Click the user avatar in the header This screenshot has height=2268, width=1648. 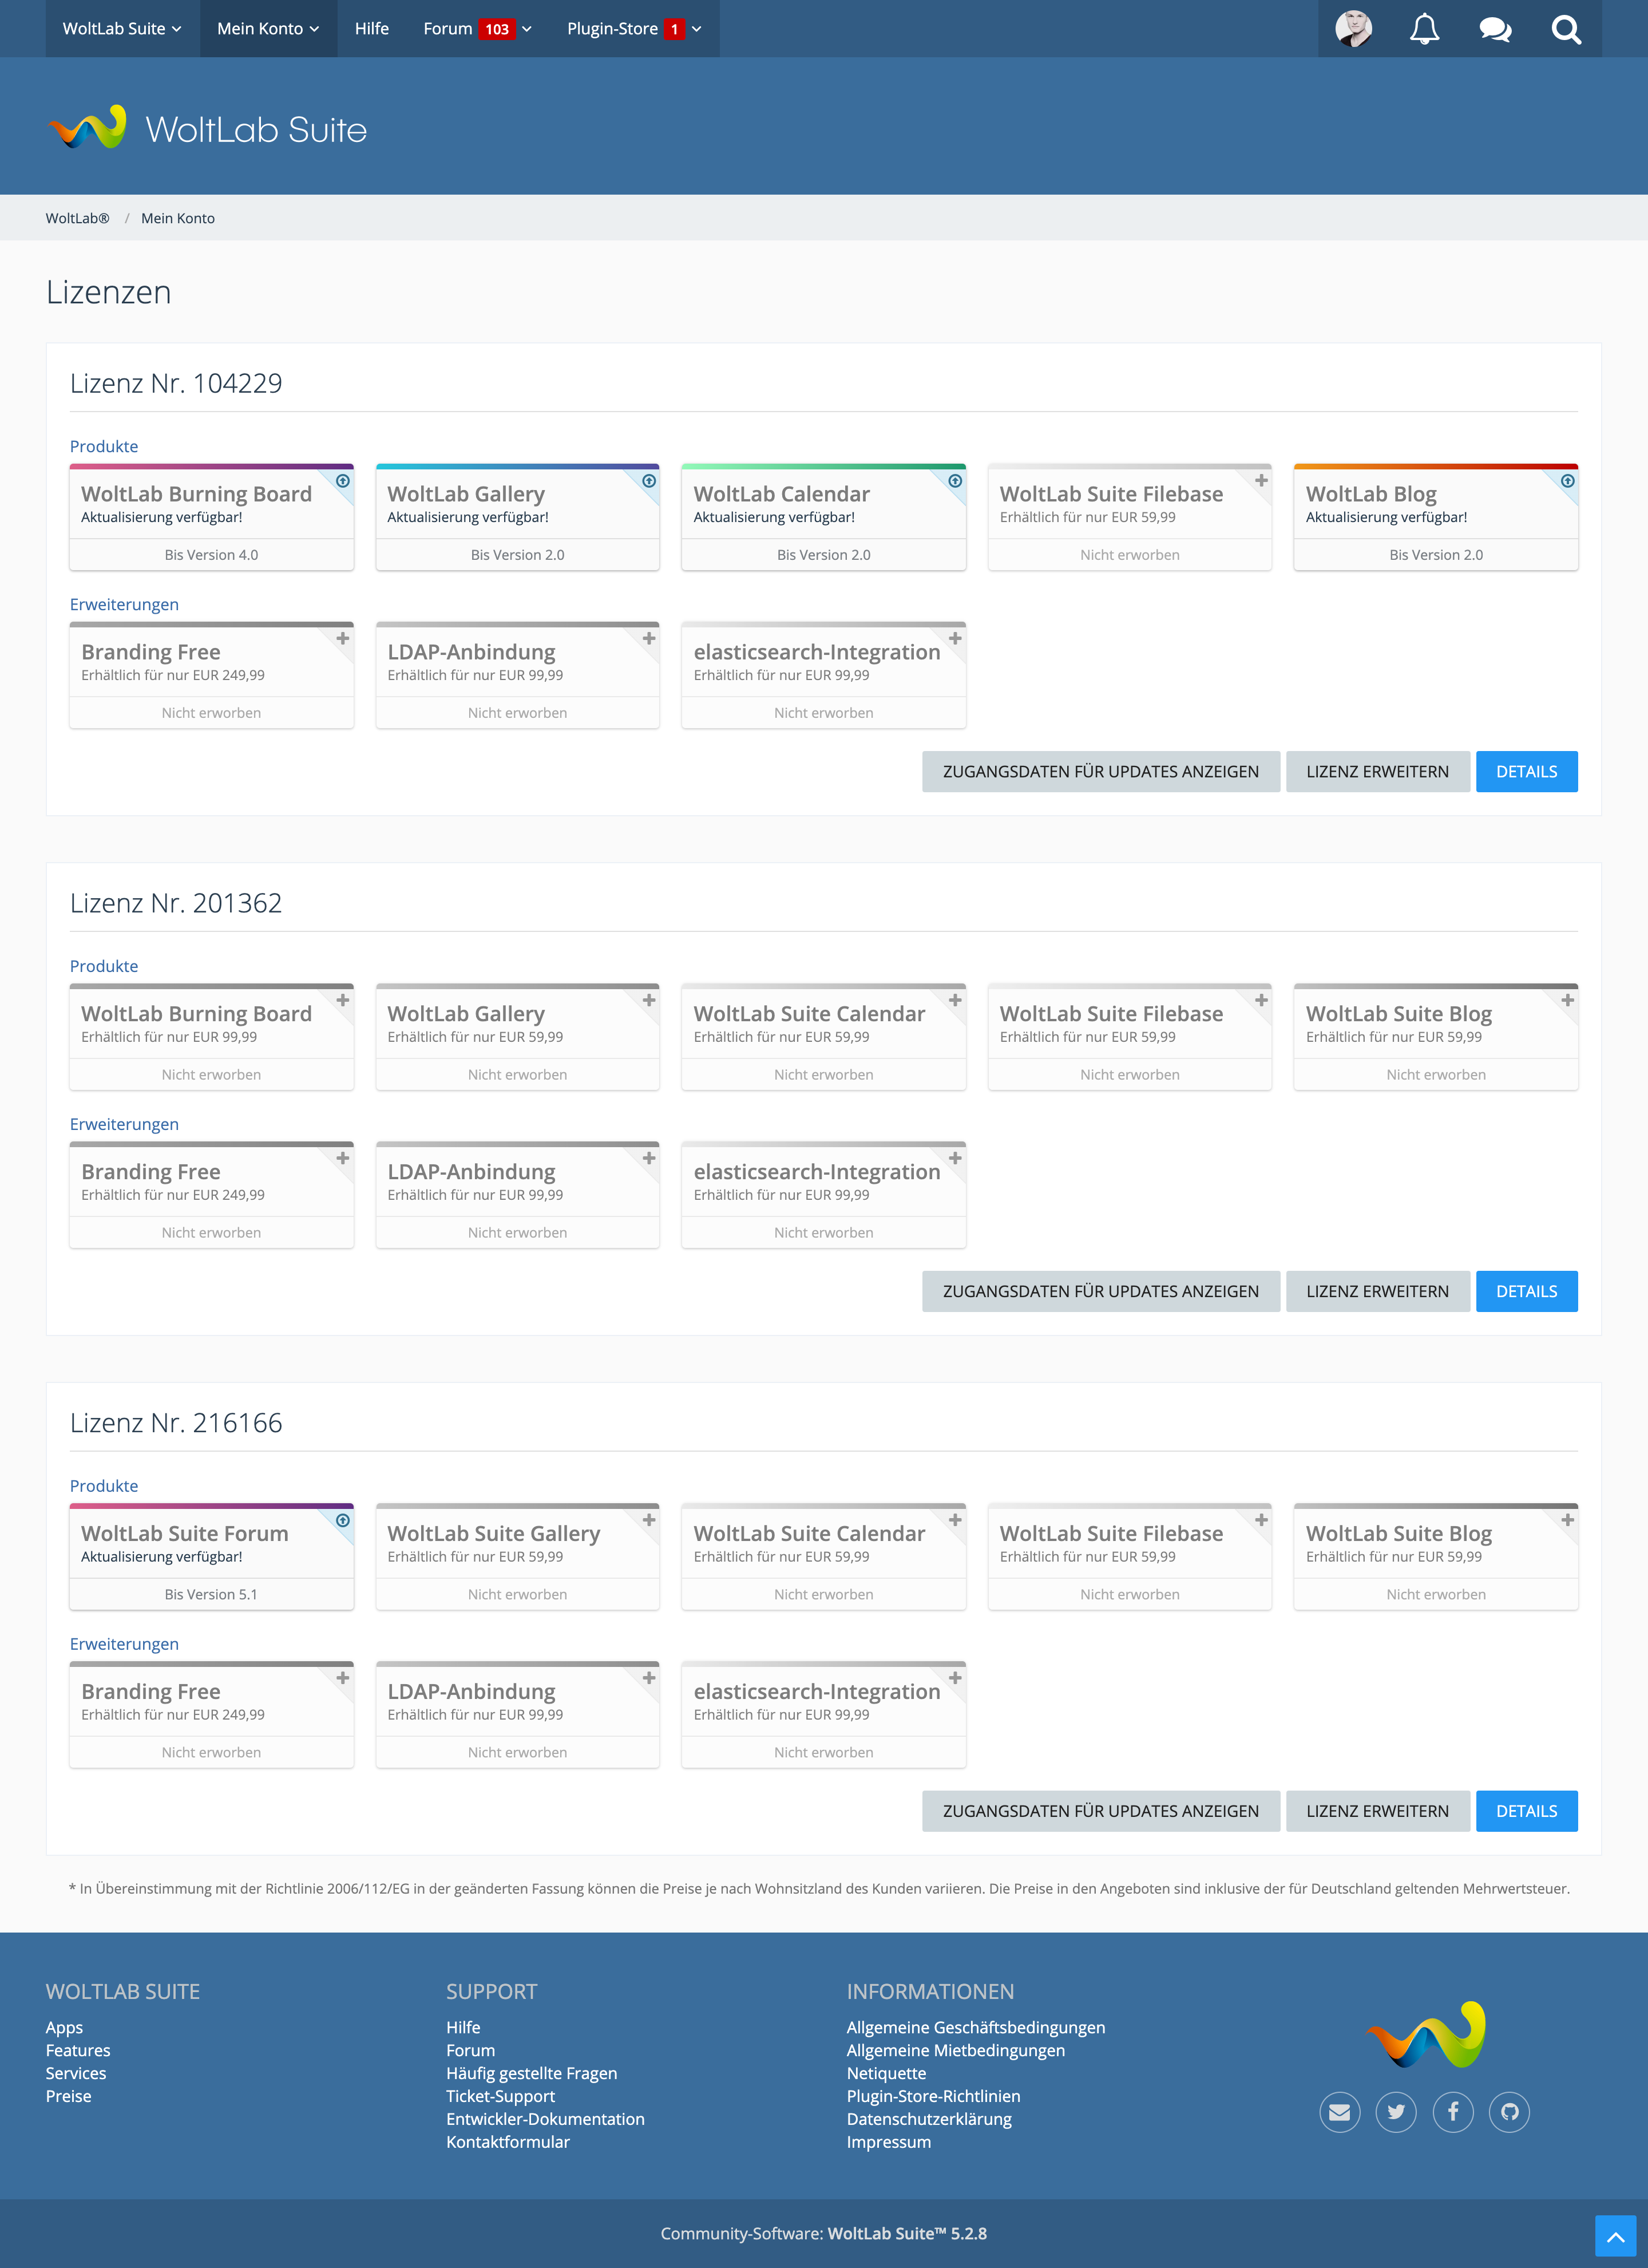(x=1353, y=29)
